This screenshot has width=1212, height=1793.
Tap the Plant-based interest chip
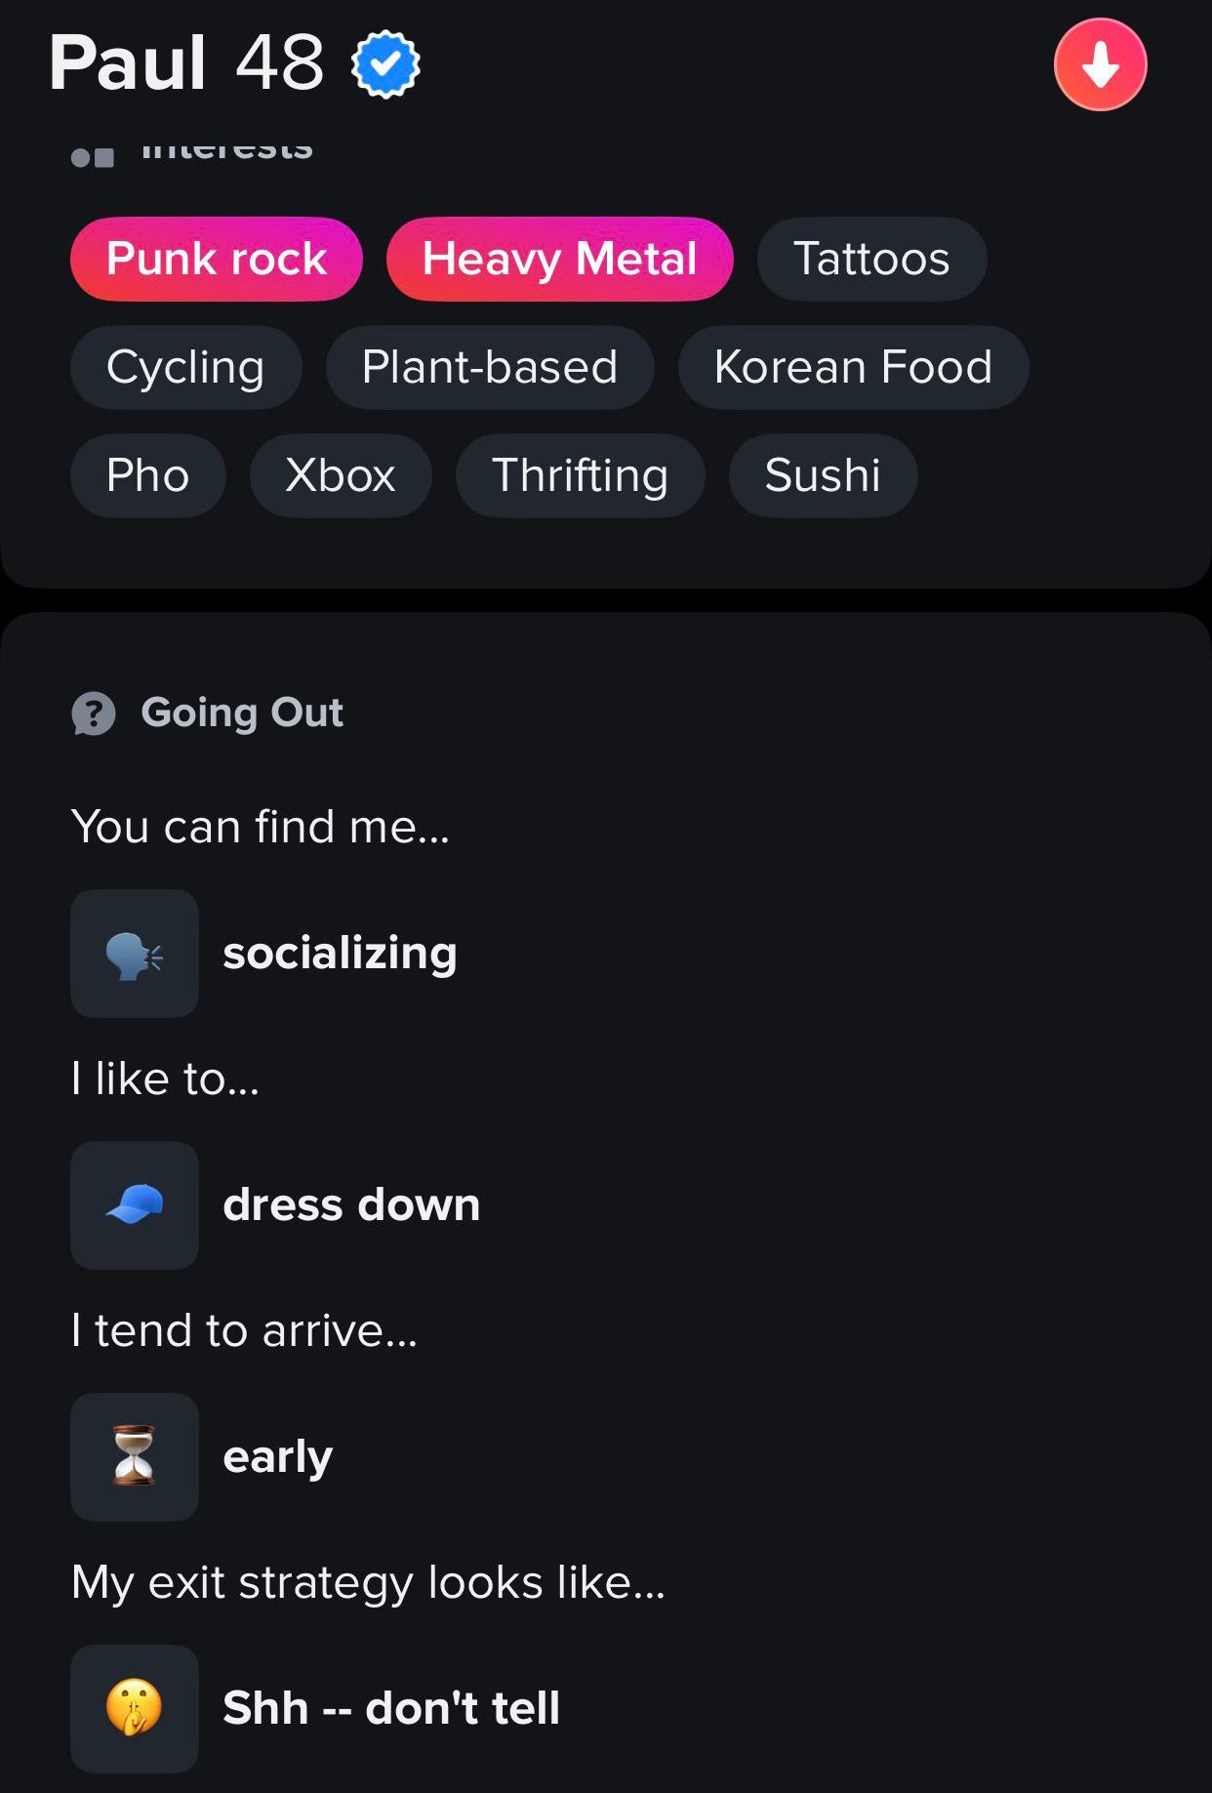(490, 367)
